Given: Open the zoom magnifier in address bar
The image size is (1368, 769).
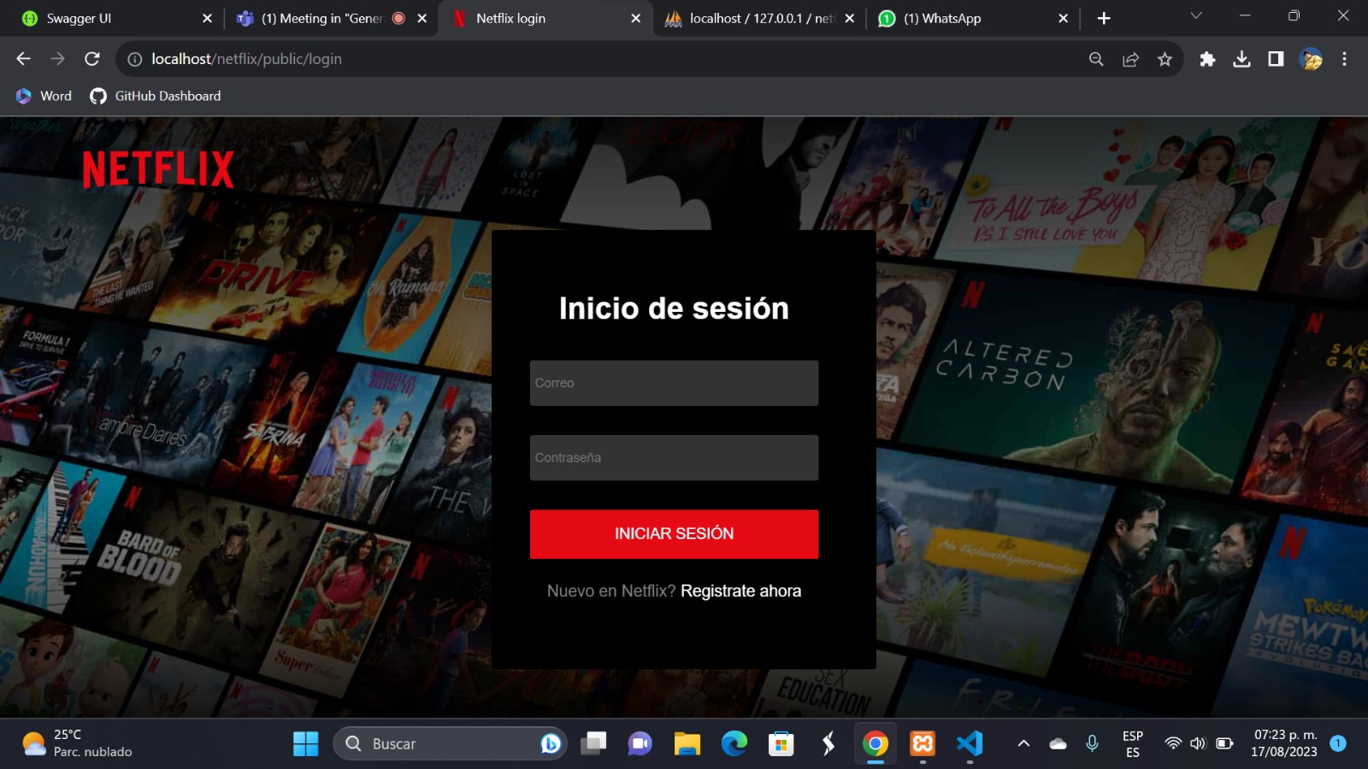Looking at the screenshot, I should (x=1096, y=59).
